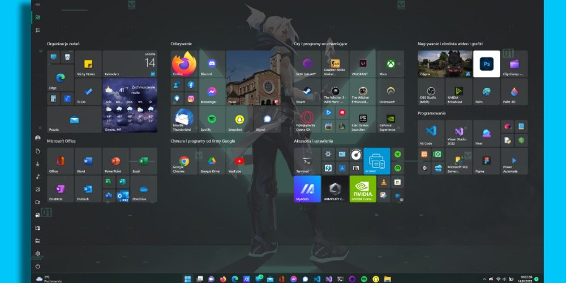The height and width of the screenshot is (283, 566).
Task: Open the NVIDIA Control Panel tile
Action: pos(363,189)
